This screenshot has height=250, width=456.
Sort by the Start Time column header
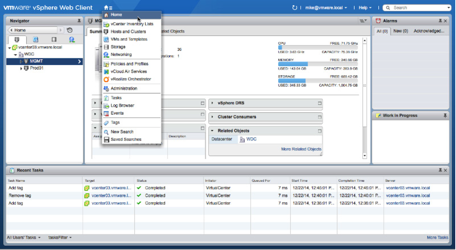tap(313, 180)
